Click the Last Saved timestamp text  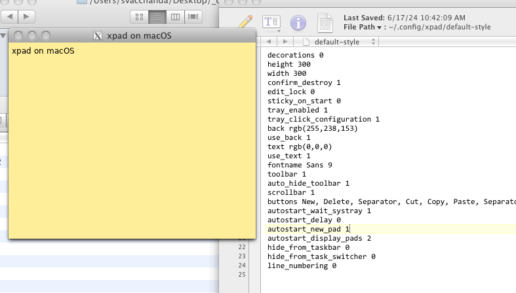point(426,18)
